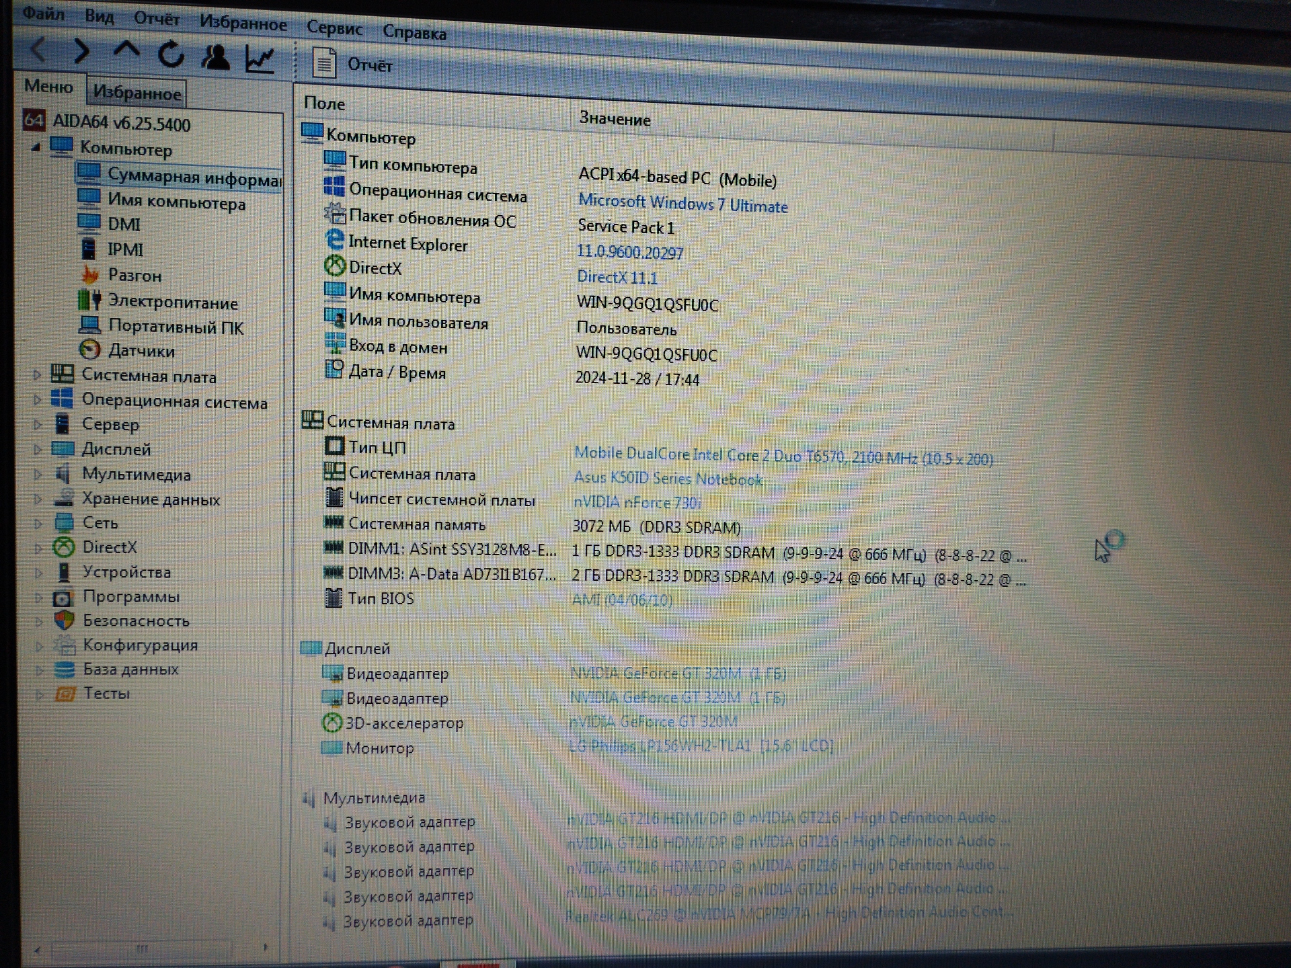Select Суммарная информация in the tree
This screenshot has width=1291, height=968.
click(178, 177)
